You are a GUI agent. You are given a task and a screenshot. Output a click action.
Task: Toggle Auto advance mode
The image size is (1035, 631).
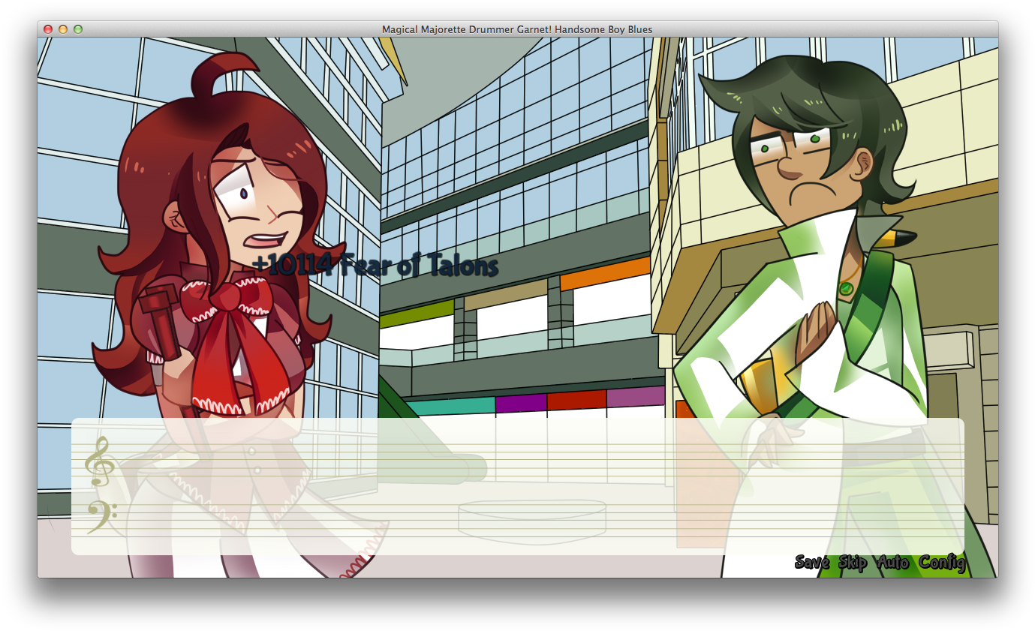coord(892,563)
